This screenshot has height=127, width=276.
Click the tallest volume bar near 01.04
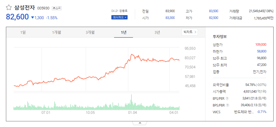[131, 102]
